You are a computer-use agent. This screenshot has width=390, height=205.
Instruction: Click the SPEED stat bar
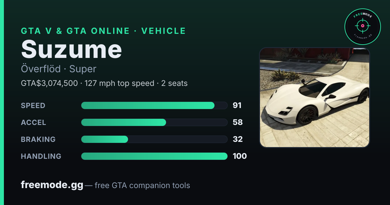click(x=154, y=105)
